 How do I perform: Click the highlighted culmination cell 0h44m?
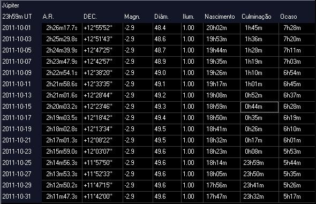(260, 107)
